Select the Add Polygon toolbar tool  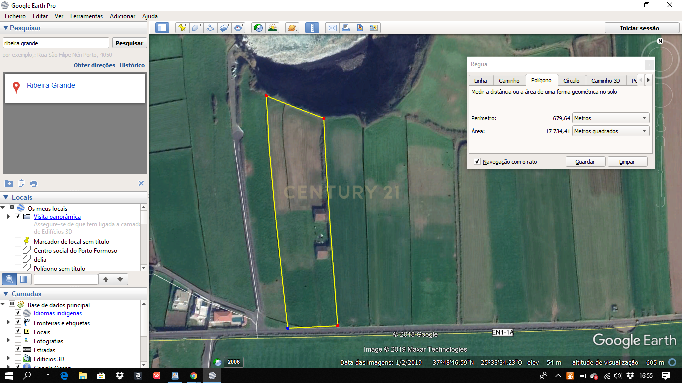pos(196,28)
